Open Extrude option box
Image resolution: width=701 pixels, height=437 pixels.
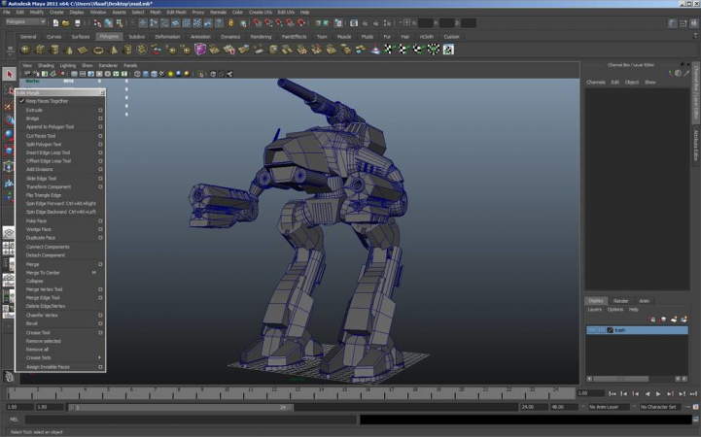pos(100,111)
